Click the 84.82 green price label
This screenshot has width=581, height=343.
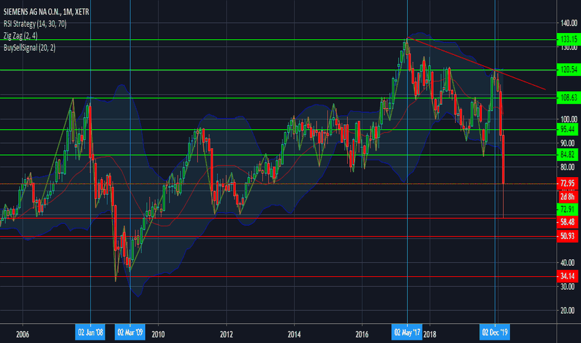[x=567, y=154]
